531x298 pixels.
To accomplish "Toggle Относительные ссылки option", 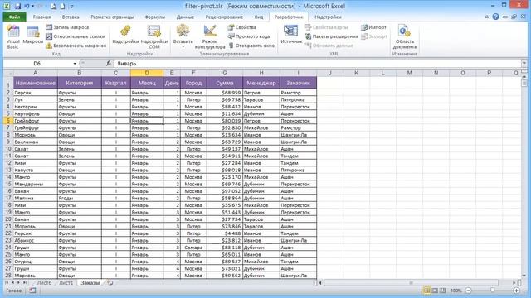I will [x=76, y=36].
